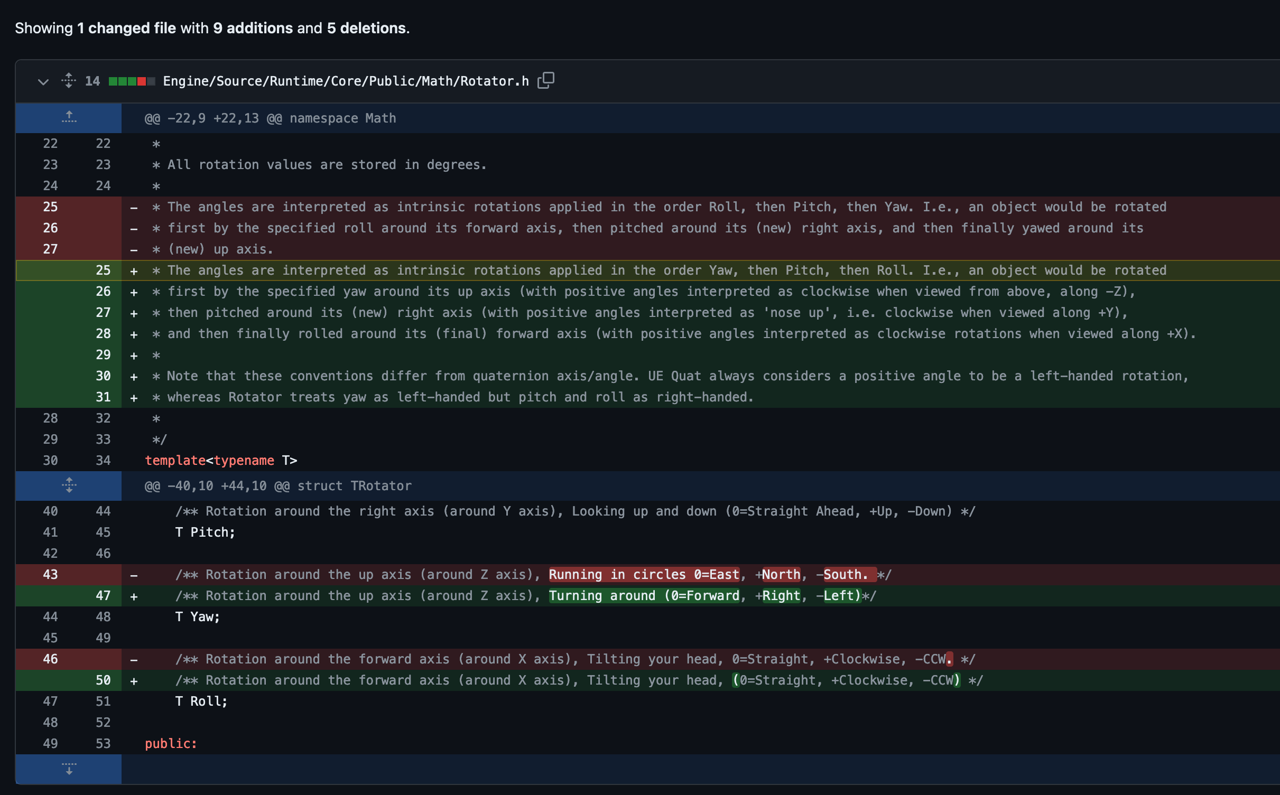Click the changed lines count 14
Image resolution: width=1280 pixels, height=795 pixels.
pos(92,81)
